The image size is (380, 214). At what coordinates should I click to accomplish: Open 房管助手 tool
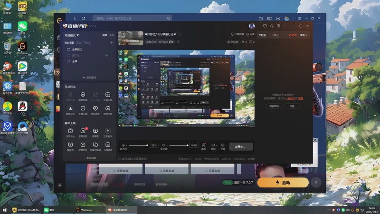coord(83,146)
